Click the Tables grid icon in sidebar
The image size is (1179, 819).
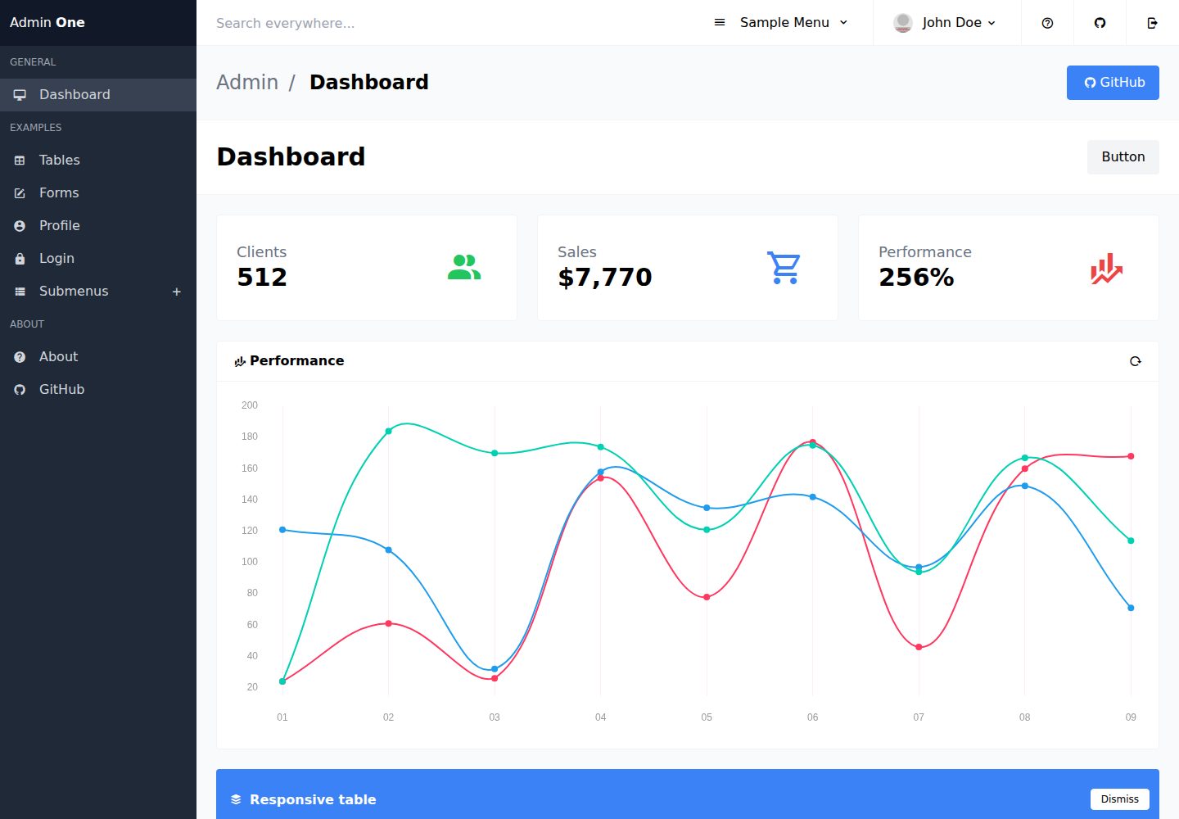click(x=20, y=161)
